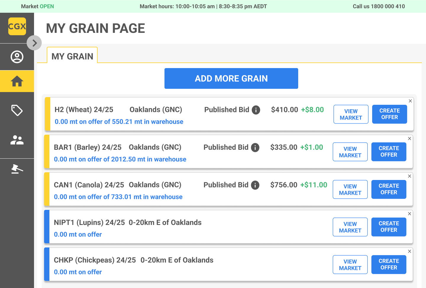Click 'Published Bid' label in Barley row

[226, 147]
